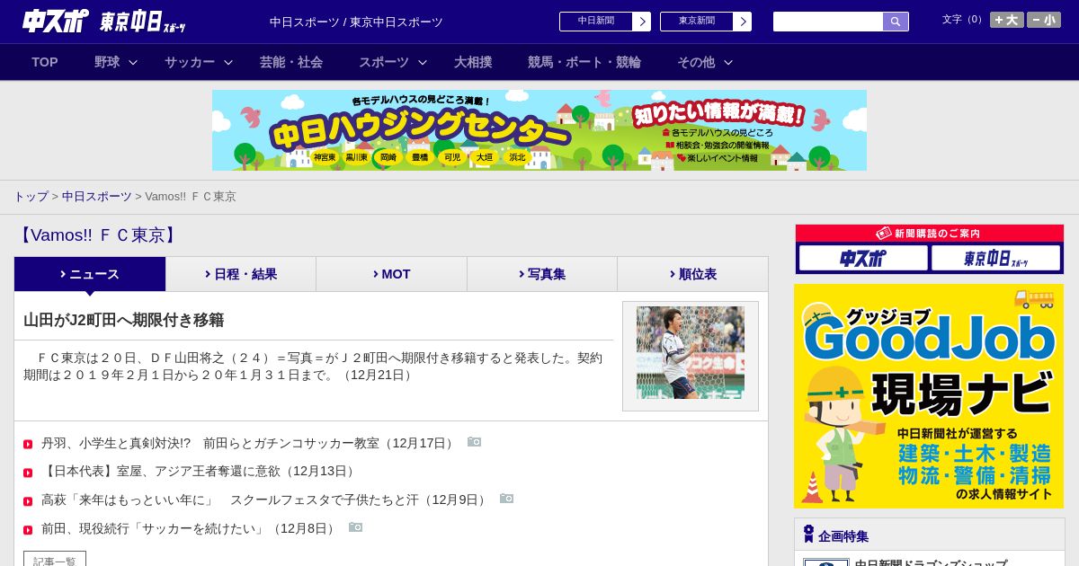This screenshot has height=566, width=1079.
Task: Click the 中日ハウジングセンター banner ad
Action: coord(539,130)
